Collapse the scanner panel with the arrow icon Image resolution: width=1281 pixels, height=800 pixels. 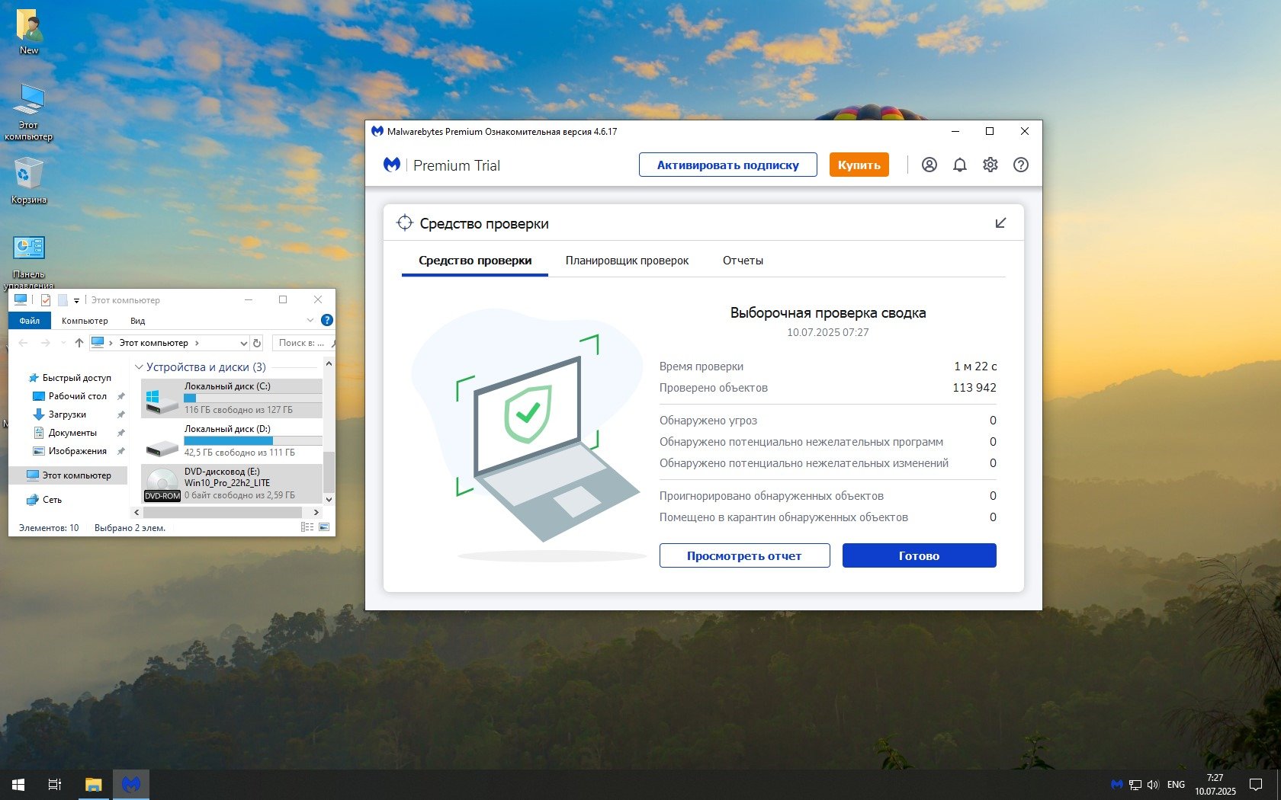[x=1000, y=223]
